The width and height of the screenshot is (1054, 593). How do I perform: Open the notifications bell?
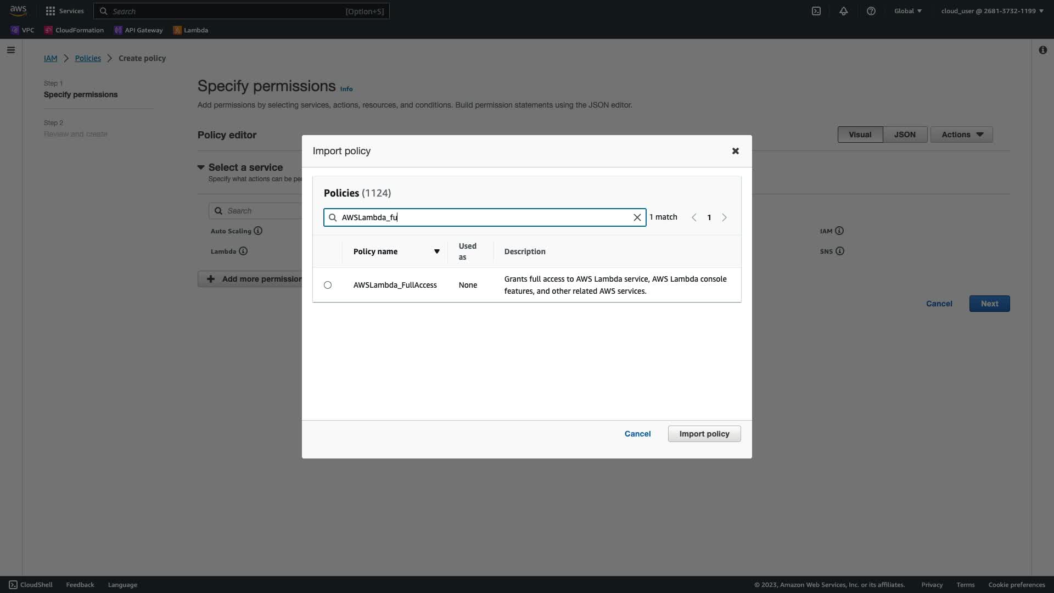(x=844, y=11)
